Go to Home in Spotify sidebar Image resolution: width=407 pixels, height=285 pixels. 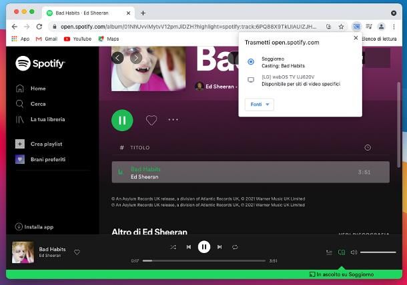31,89
